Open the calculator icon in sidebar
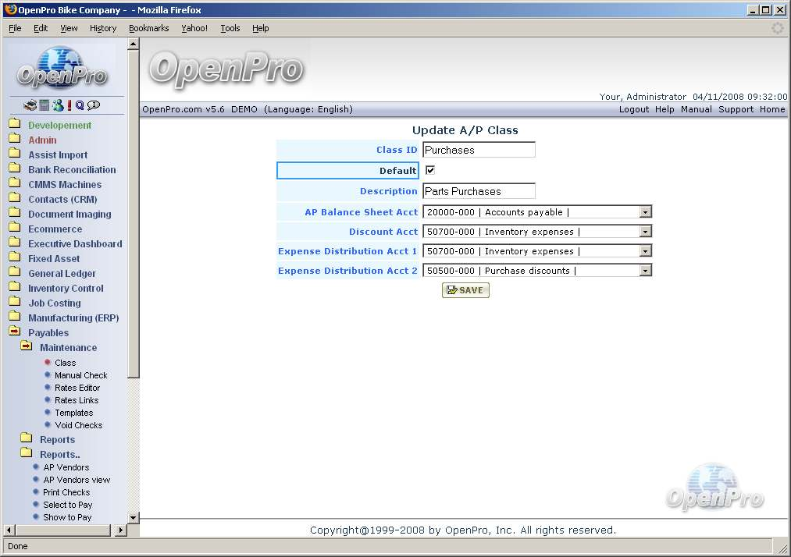The image size is (791, 557). 45,105
